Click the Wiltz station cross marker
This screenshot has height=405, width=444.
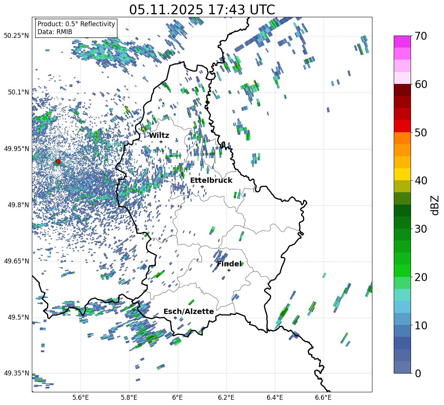(x=161, y=142)
